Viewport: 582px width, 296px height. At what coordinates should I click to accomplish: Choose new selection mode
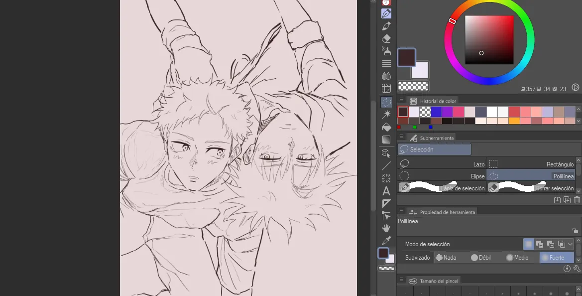point(529,244)
